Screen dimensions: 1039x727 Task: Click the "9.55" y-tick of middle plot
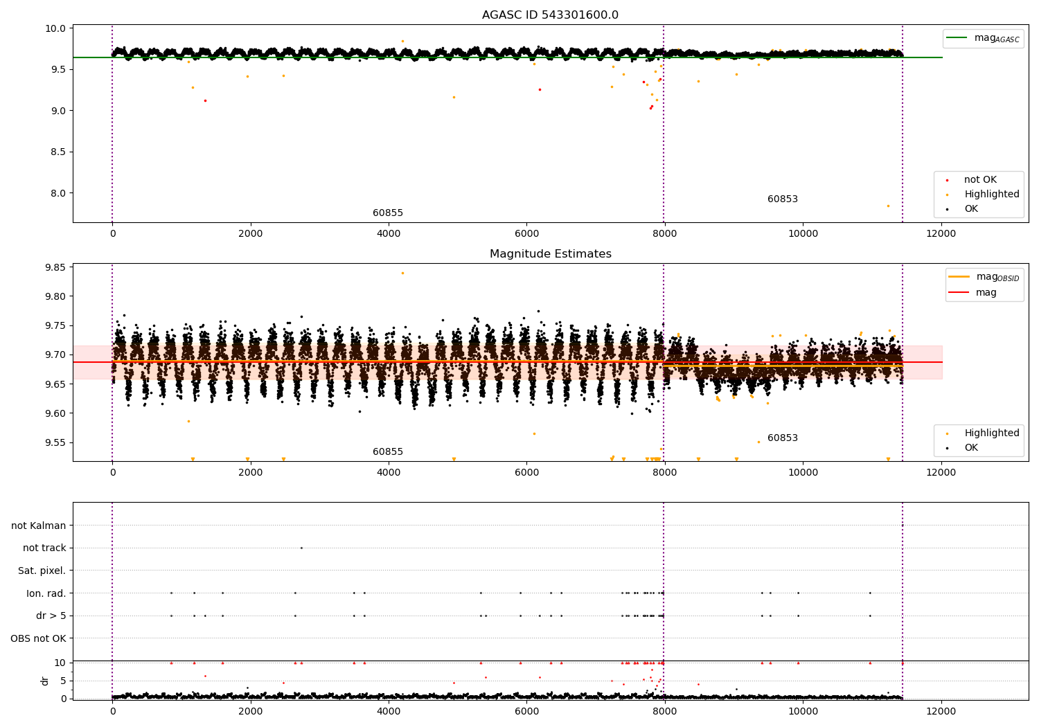pos(55,443)
